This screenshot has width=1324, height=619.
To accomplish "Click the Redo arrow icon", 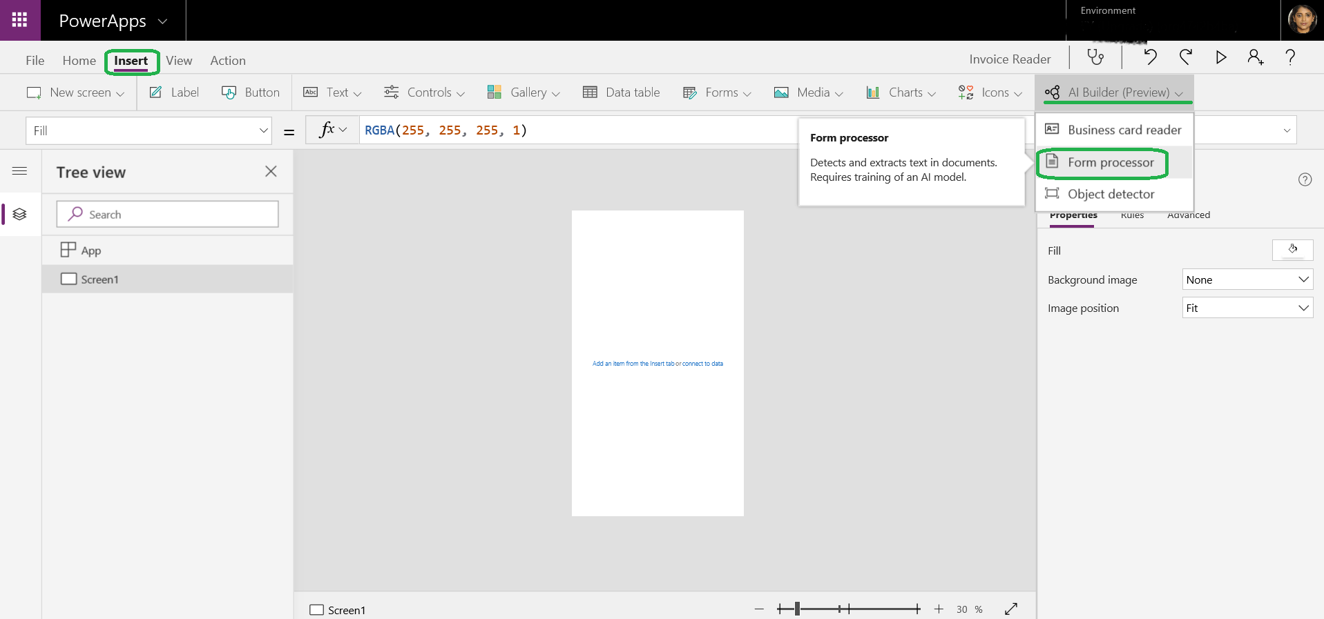I will tap(1186, 57).
